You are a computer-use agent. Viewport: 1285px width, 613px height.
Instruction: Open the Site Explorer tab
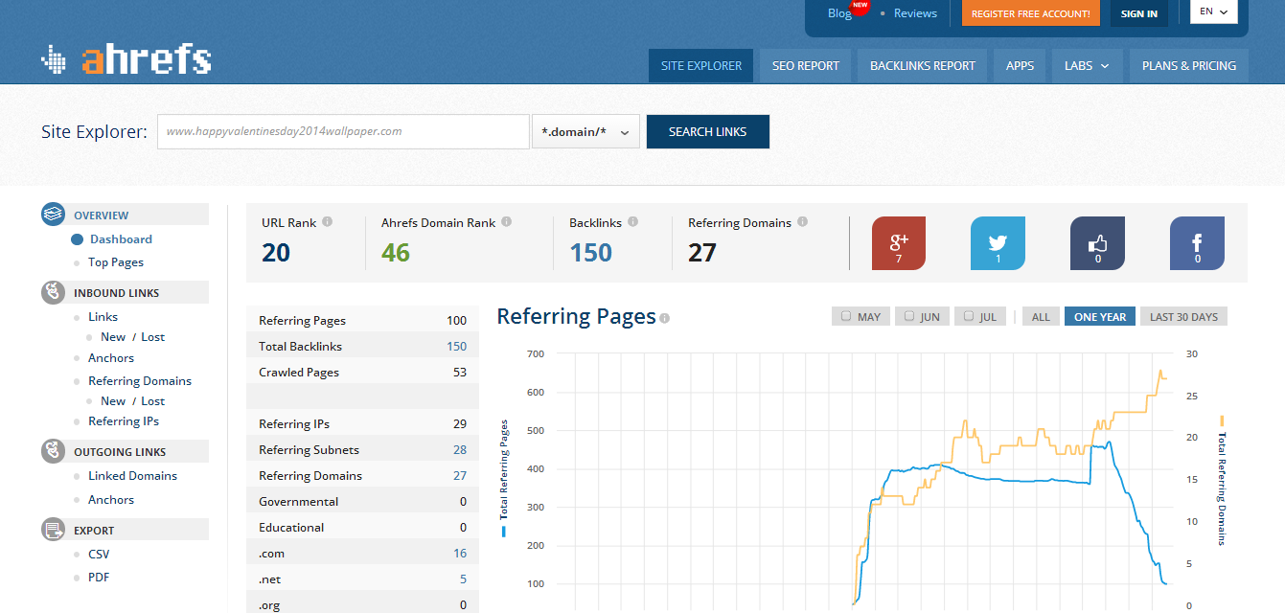[x=701, y=66]
